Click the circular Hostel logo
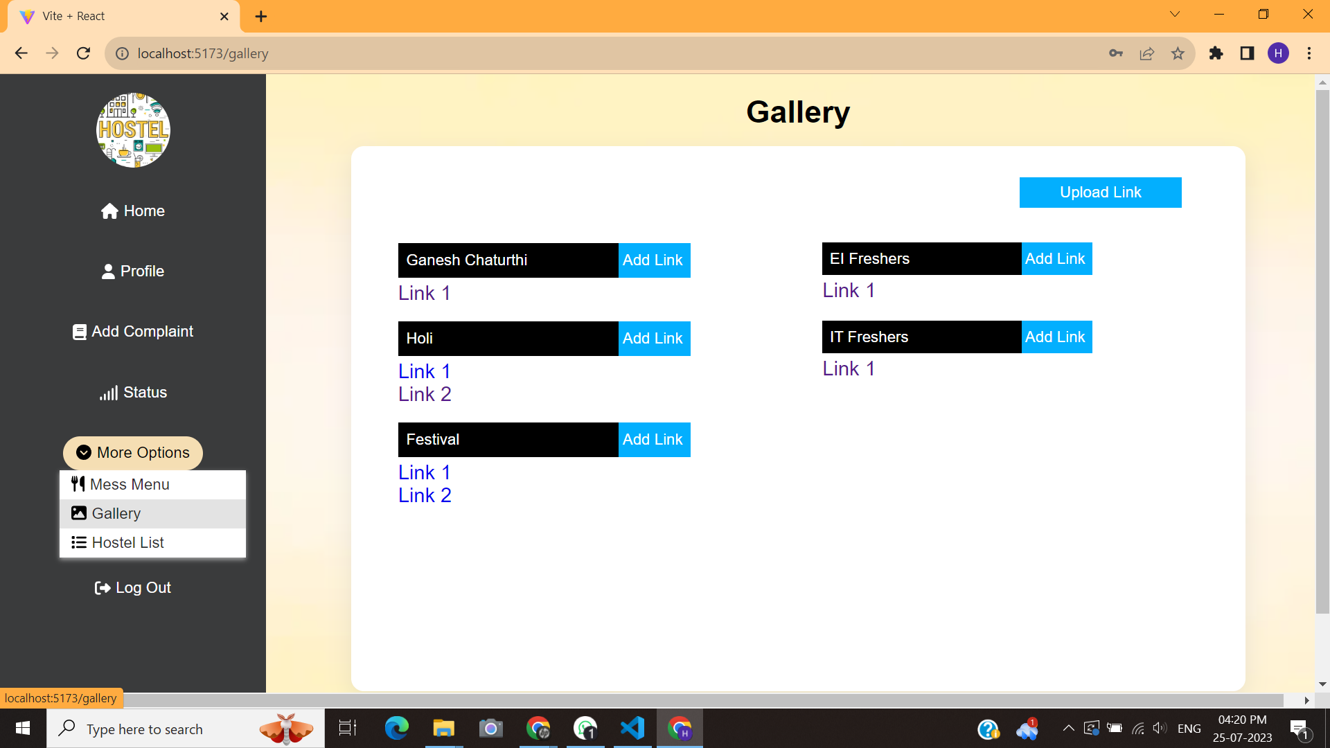The image size is (1330, 748). click(132, 130)
